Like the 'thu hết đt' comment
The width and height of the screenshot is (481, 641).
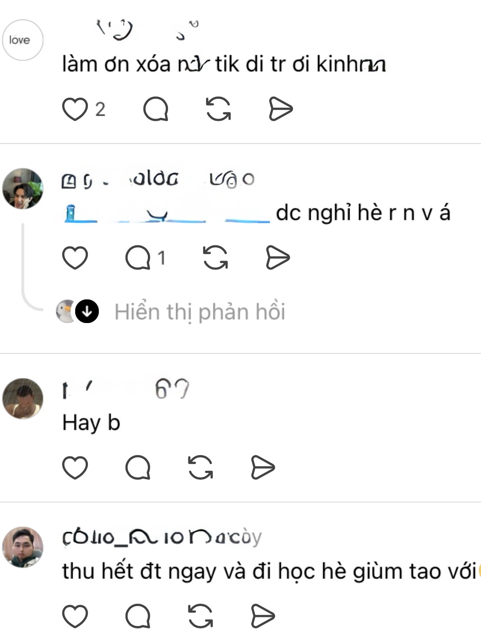point(75,616)
